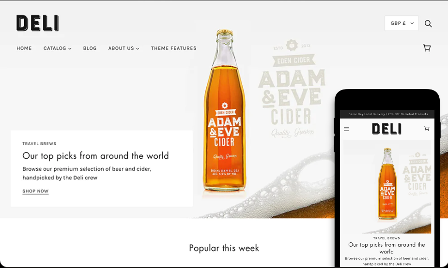This screenshot has height=268, width=448.
Task: Open the Blog menu item
Action: (90, 48)
